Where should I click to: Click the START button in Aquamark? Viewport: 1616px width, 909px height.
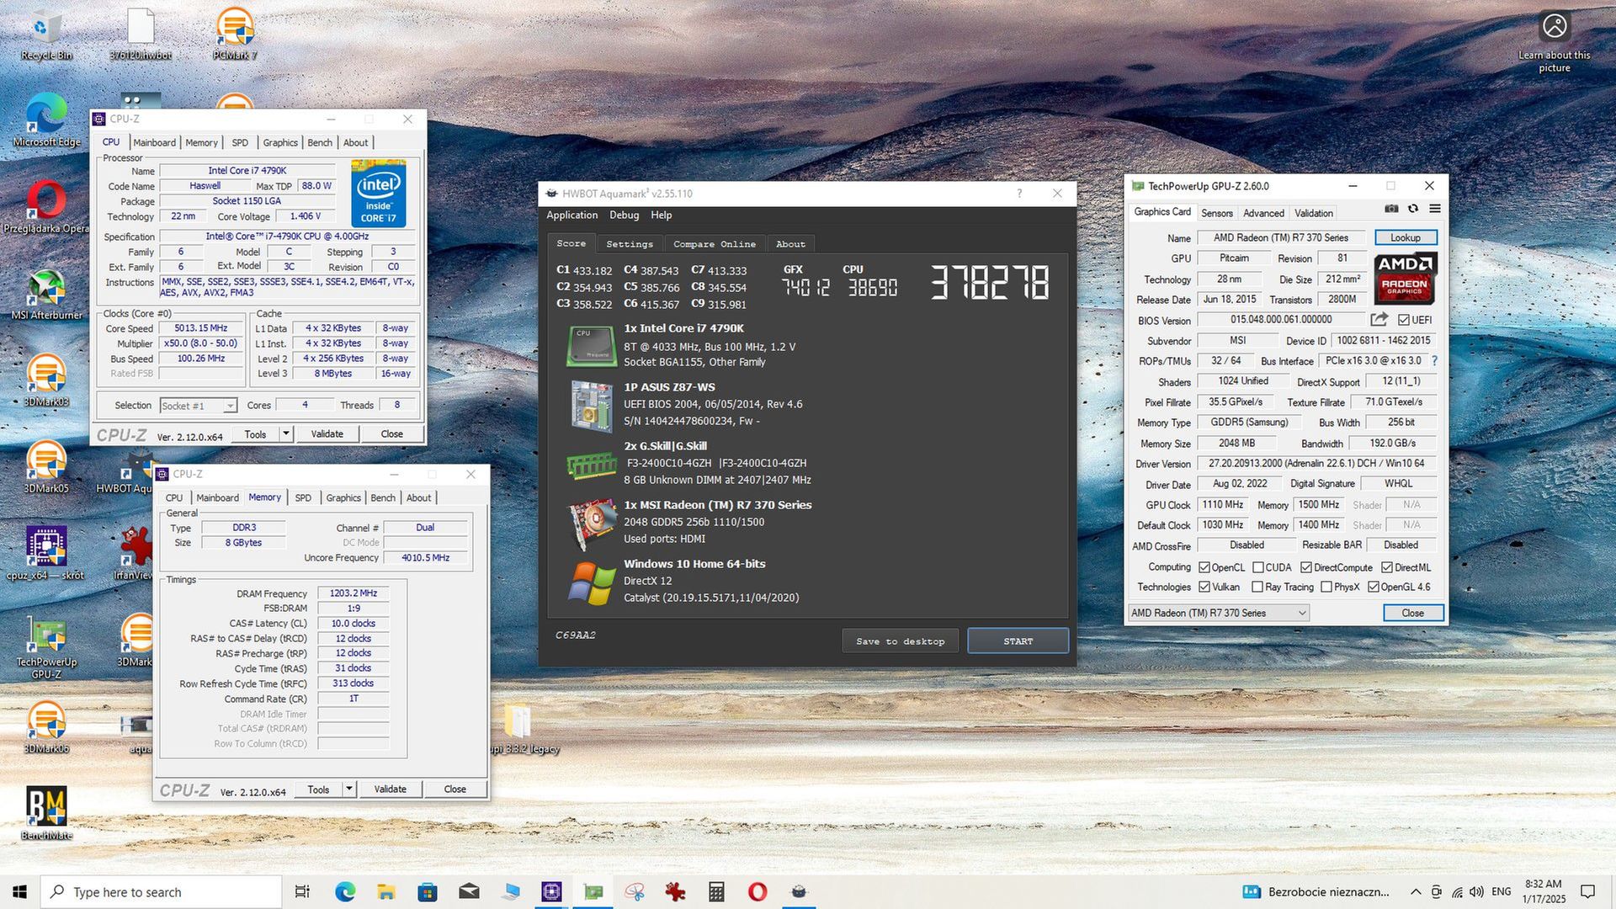[1018, 641]
